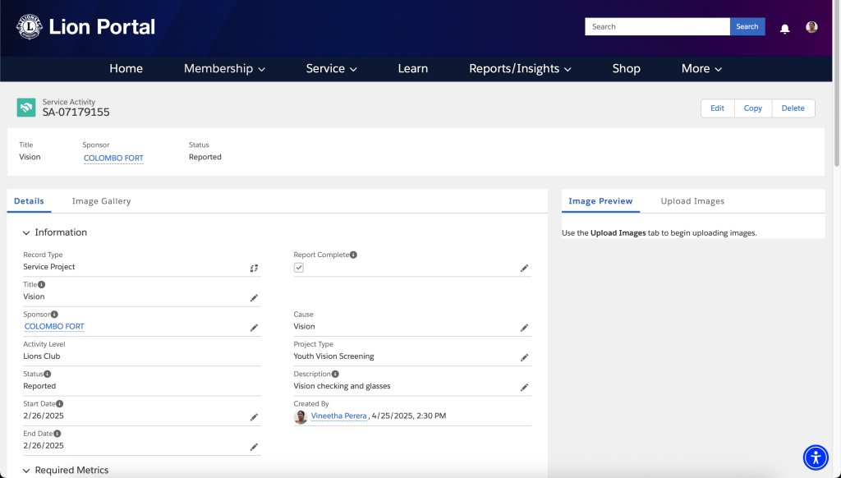This screenshot has width=841, height=478.
Task: Open COLOMBO FORT link in Sponsor field
Action: 54,327
